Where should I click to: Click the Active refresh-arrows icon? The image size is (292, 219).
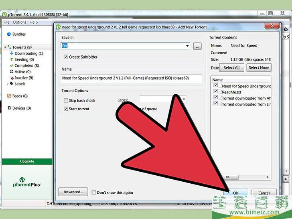coord(12,71)
